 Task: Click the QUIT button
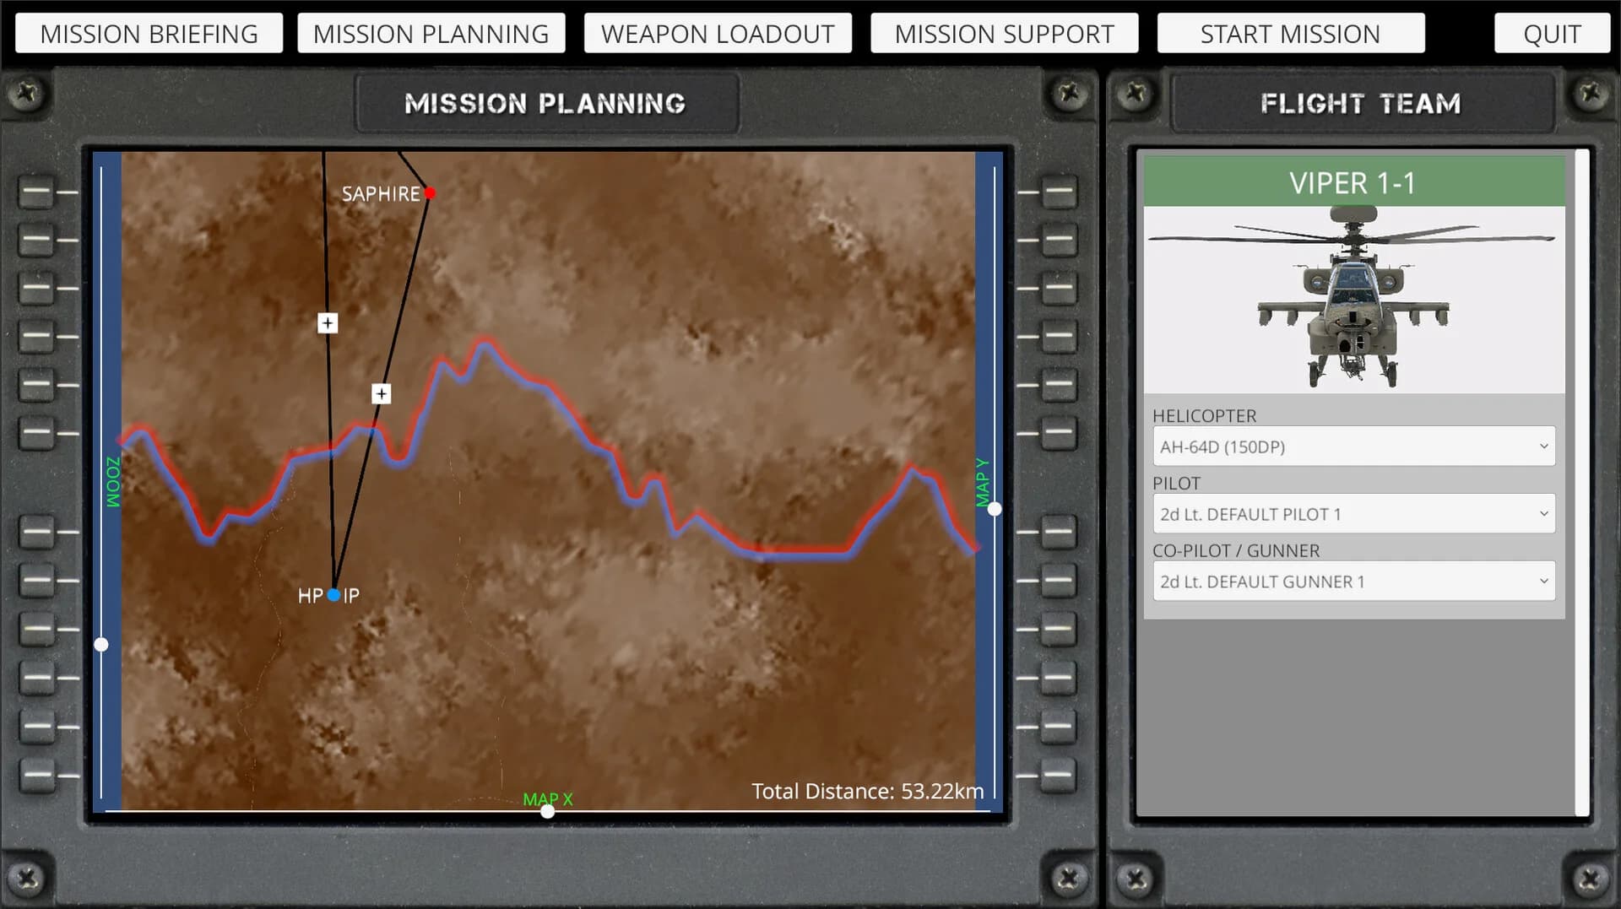pyautogui.click(x=1552, y=34)
